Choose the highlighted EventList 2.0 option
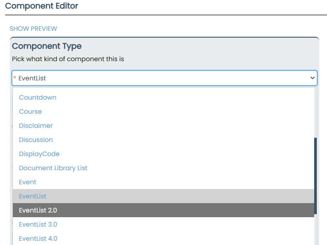The height and width of the screenshot is (245, 327). [38, 210]
